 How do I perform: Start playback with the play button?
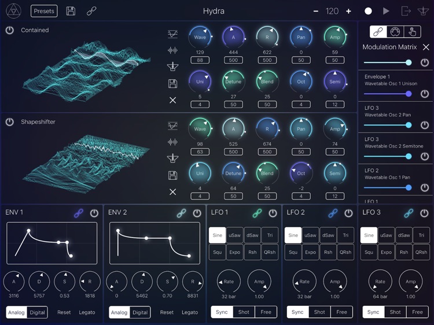click(x=386, y=11)
